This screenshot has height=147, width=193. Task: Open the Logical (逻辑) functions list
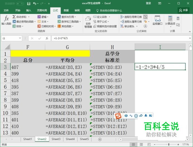[43, 17]
